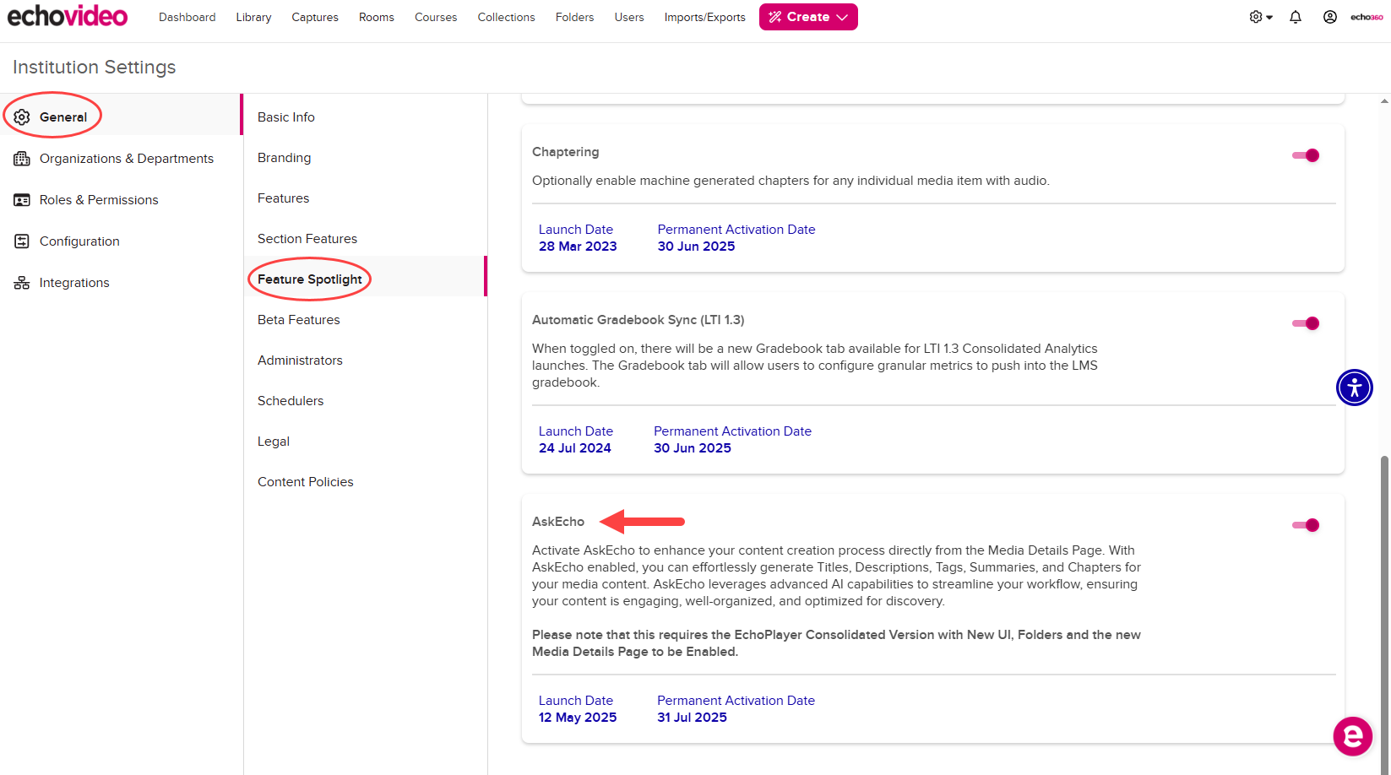Viewport: 1391px width, 775px height.
Task: Open the Create dropdown button
Action: click(808, 17)
